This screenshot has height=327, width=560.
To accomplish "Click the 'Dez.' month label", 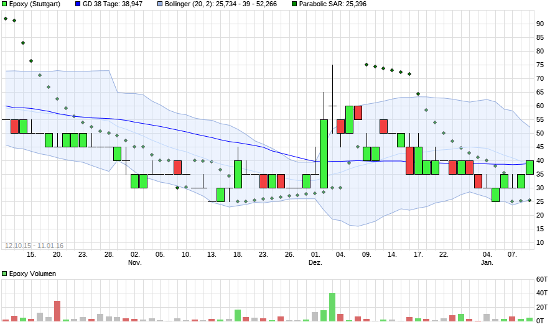I will (x=315, y=263).
